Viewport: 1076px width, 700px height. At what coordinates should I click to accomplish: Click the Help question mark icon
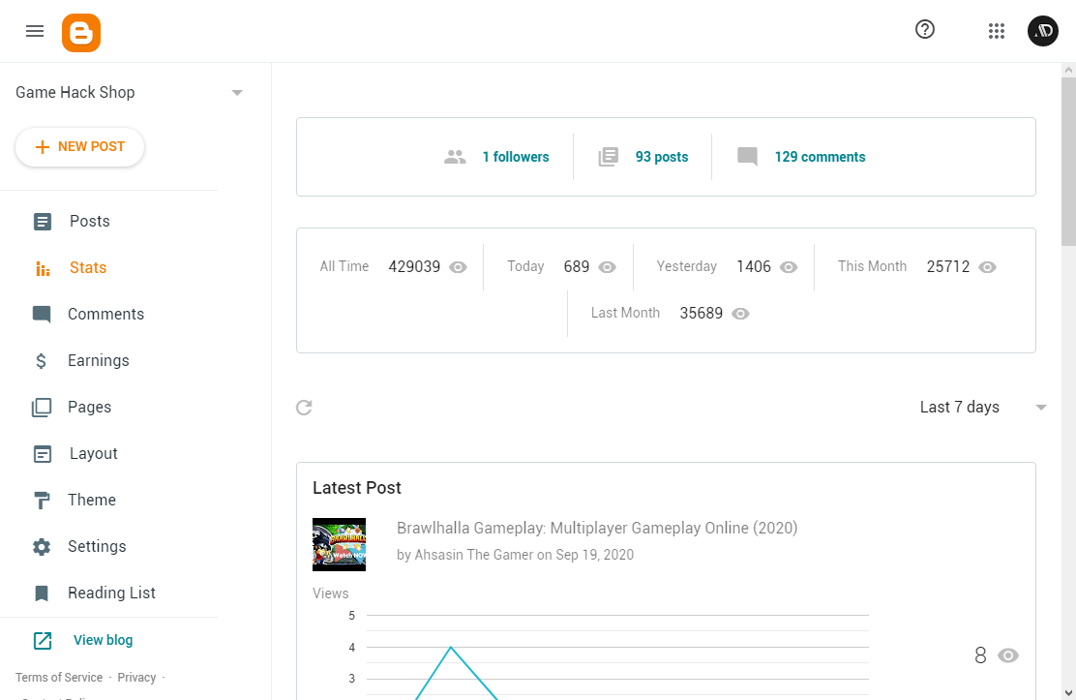[925, 30]
